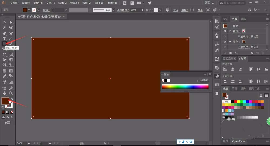Image resolution: width=270 pixels, height=146 pixels.
Task: Align selection to horizontal center
Action: coord(232,69)
